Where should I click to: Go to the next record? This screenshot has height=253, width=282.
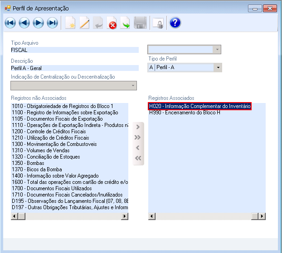[38, 23]
